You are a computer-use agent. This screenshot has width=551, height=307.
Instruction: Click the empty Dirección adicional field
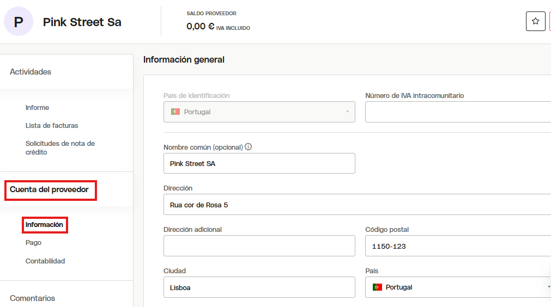pos(259,245)
